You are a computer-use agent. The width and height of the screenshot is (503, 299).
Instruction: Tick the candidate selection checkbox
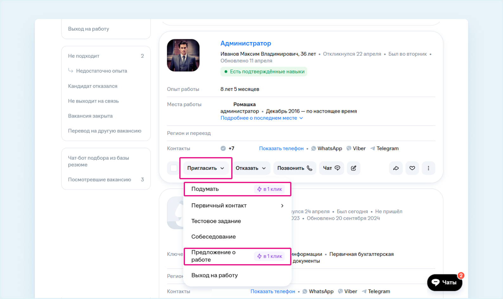point(174,168)
